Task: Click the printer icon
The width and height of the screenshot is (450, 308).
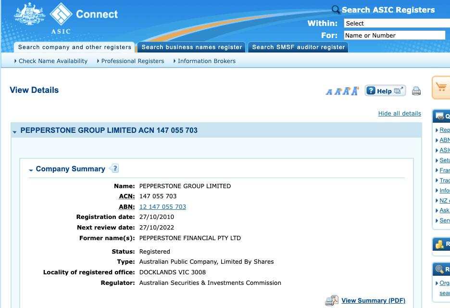Action: point(416,91)
